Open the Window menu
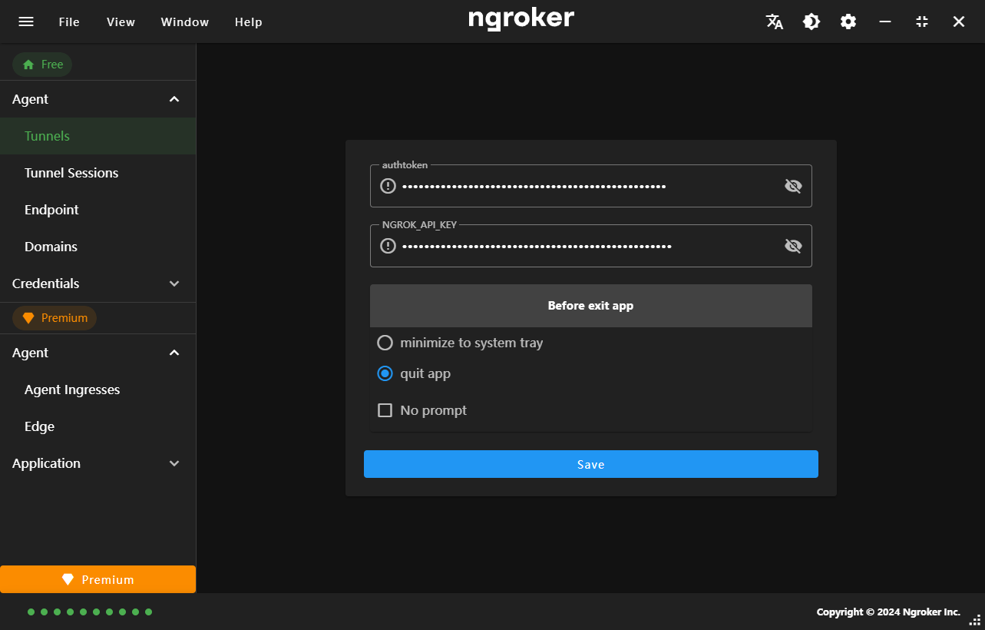This screenshot has height=630, width=985. tap(184, 22)
